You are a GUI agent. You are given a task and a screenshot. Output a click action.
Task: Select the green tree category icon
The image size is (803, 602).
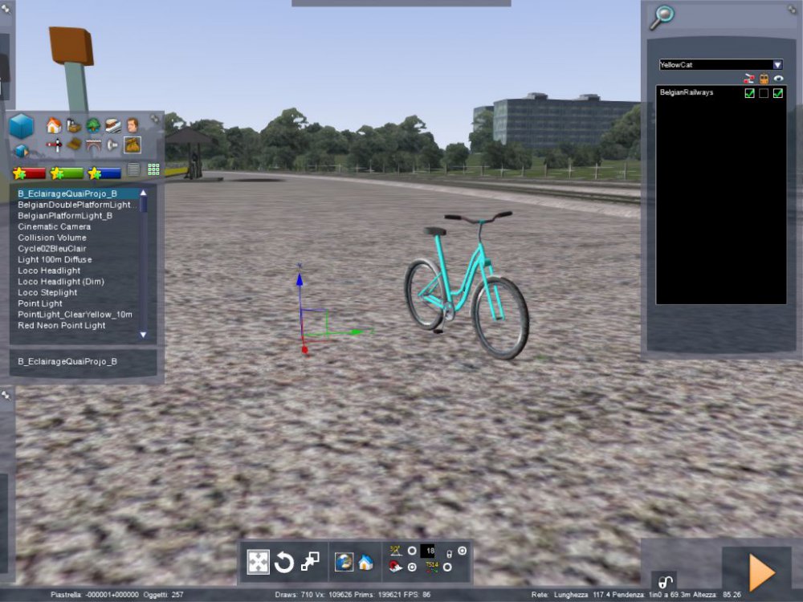[93, 125]
